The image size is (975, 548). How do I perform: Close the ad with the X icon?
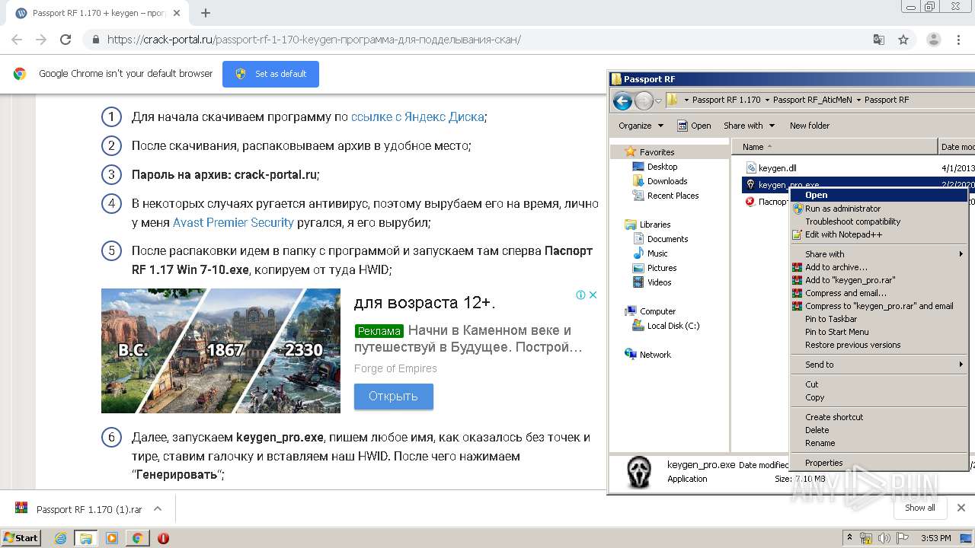(593, 295)
